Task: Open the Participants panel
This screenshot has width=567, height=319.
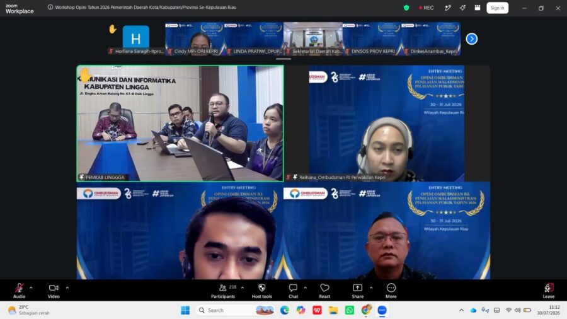Action: [223, 291]
